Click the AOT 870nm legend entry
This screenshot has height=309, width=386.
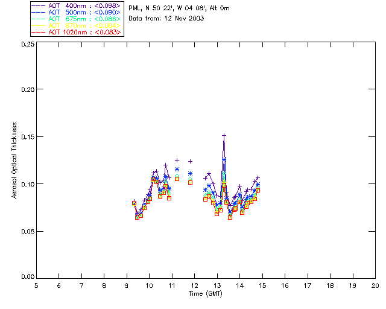click(x=76, y=25)
